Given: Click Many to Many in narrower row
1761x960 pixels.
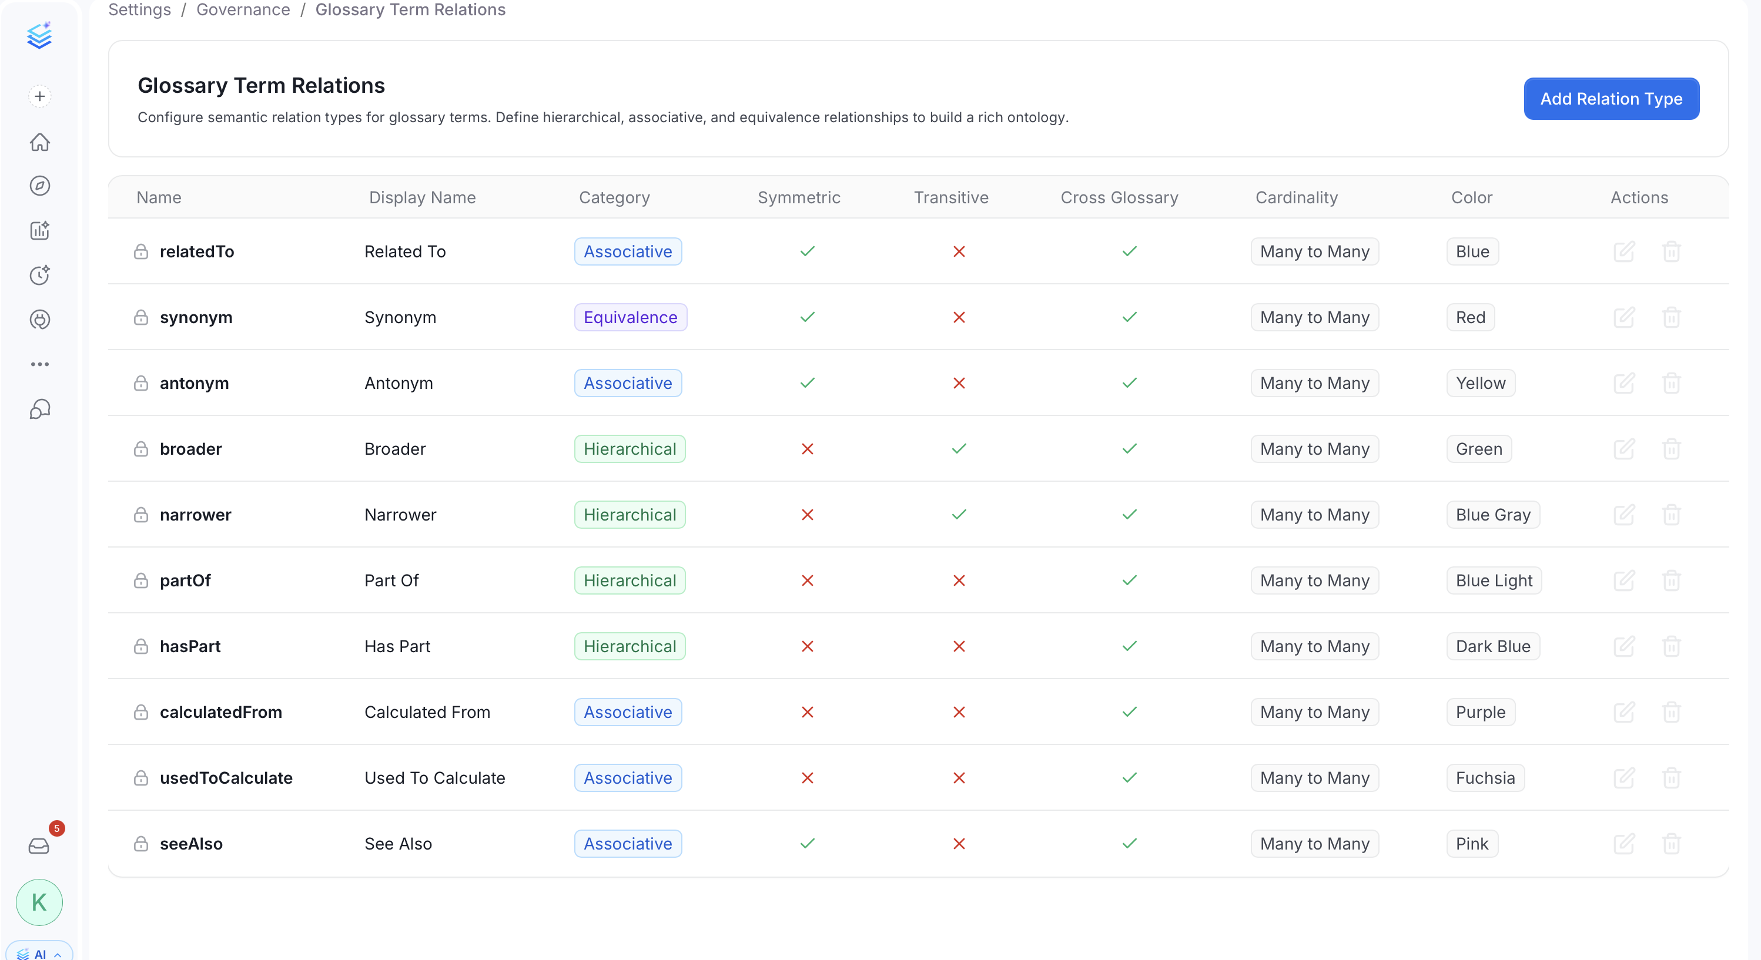Looking at the screenshot, I should point(1314,515).
